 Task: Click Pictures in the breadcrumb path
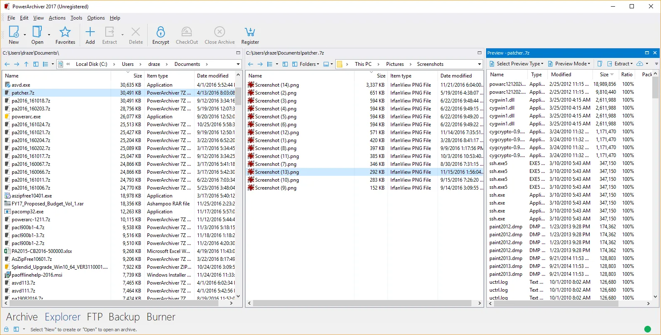point(395,64)
